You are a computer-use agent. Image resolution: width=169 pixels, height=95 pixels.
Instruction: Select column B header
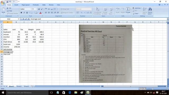pos(16,22)
